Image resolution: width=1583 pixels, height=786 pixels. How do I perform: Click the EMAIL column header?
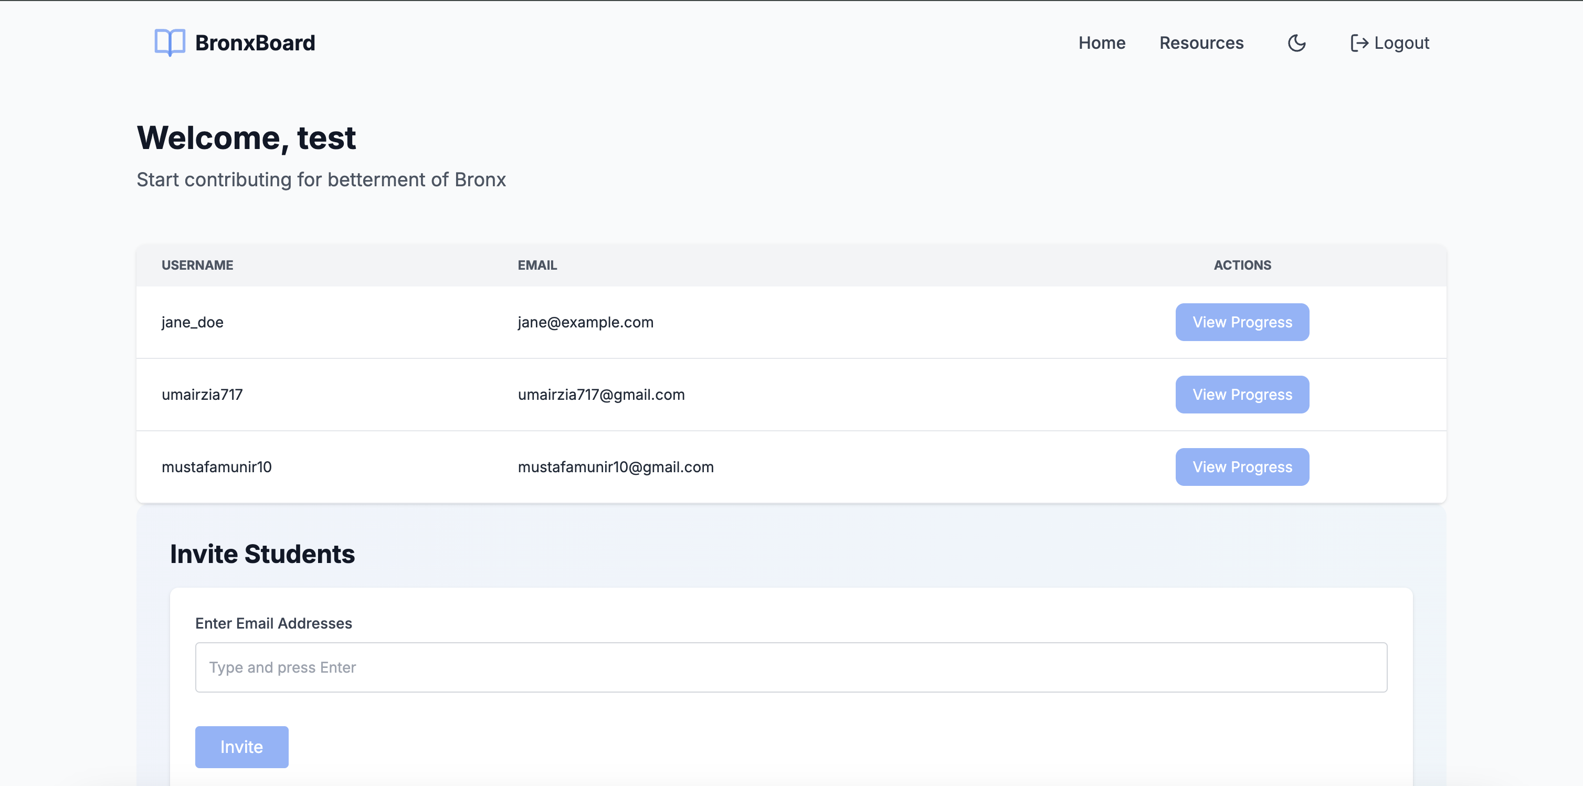click(x=537, y=265)
